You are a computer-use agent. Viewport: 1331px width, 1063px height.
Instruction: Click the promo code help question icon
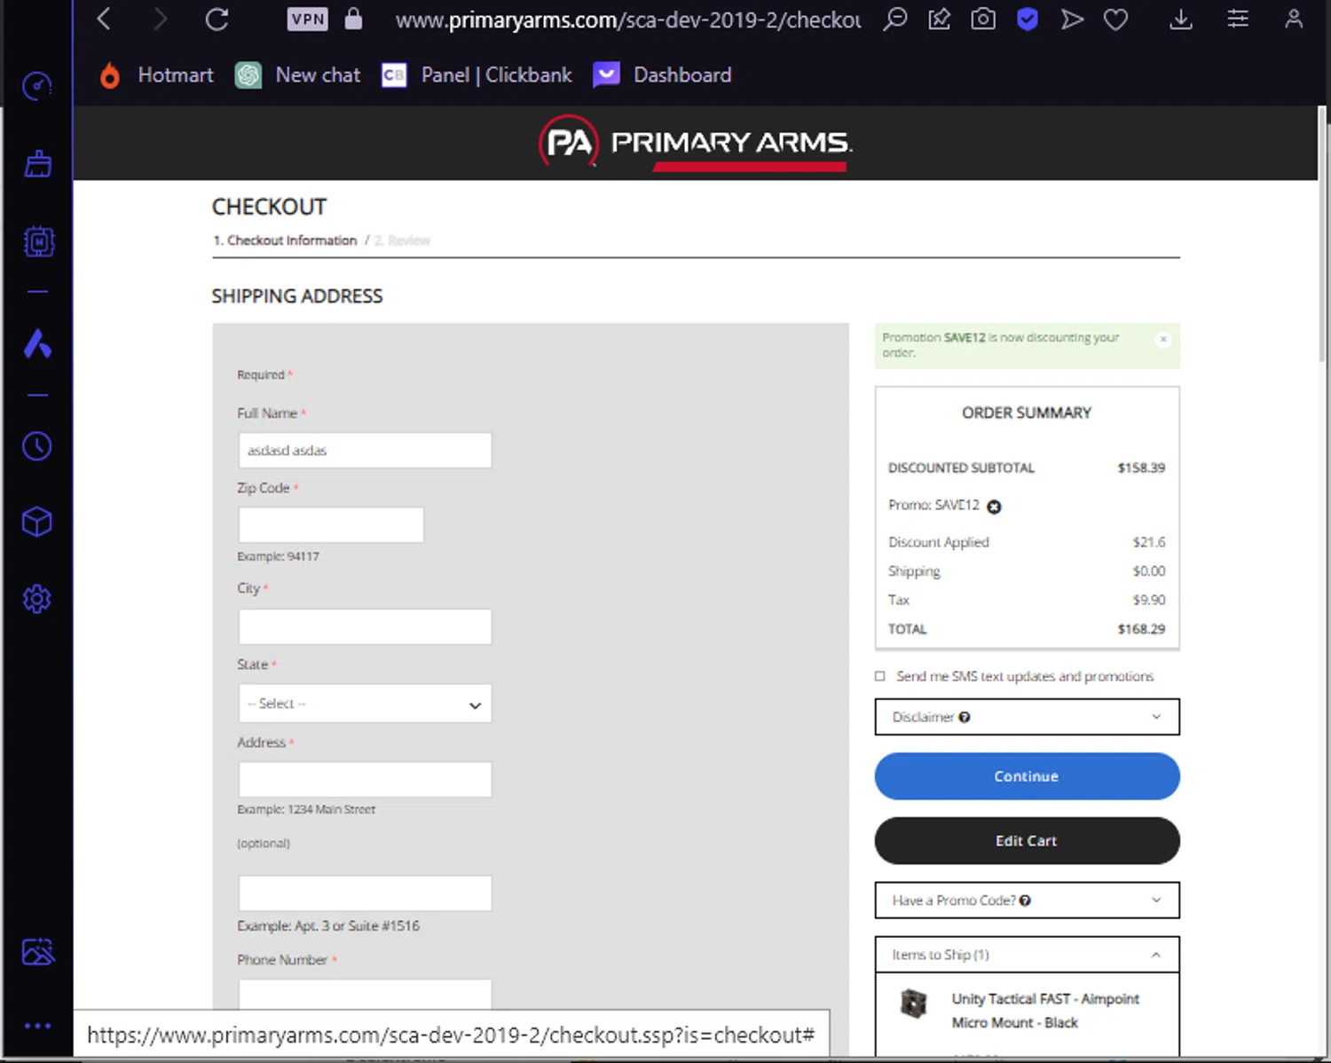point(1025,901)
